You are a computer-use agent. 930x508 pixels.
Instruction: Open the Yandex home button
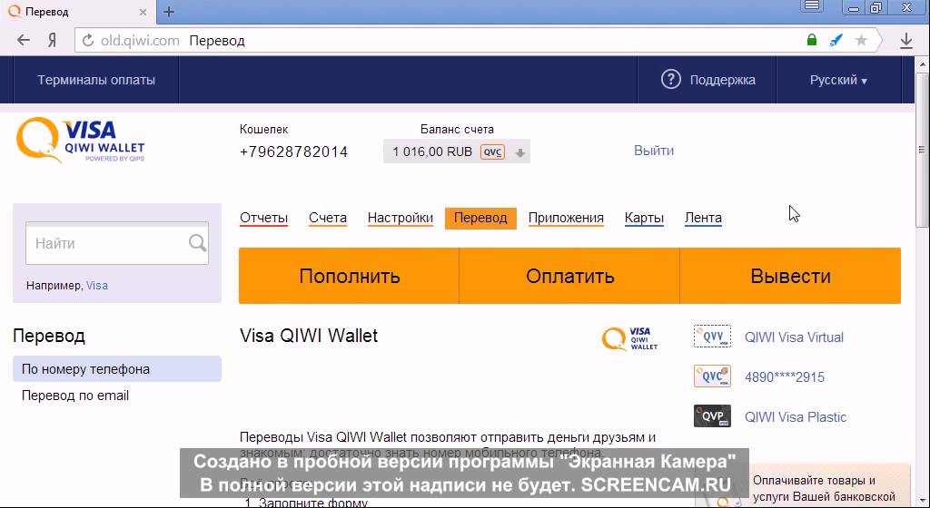(52, 40)
